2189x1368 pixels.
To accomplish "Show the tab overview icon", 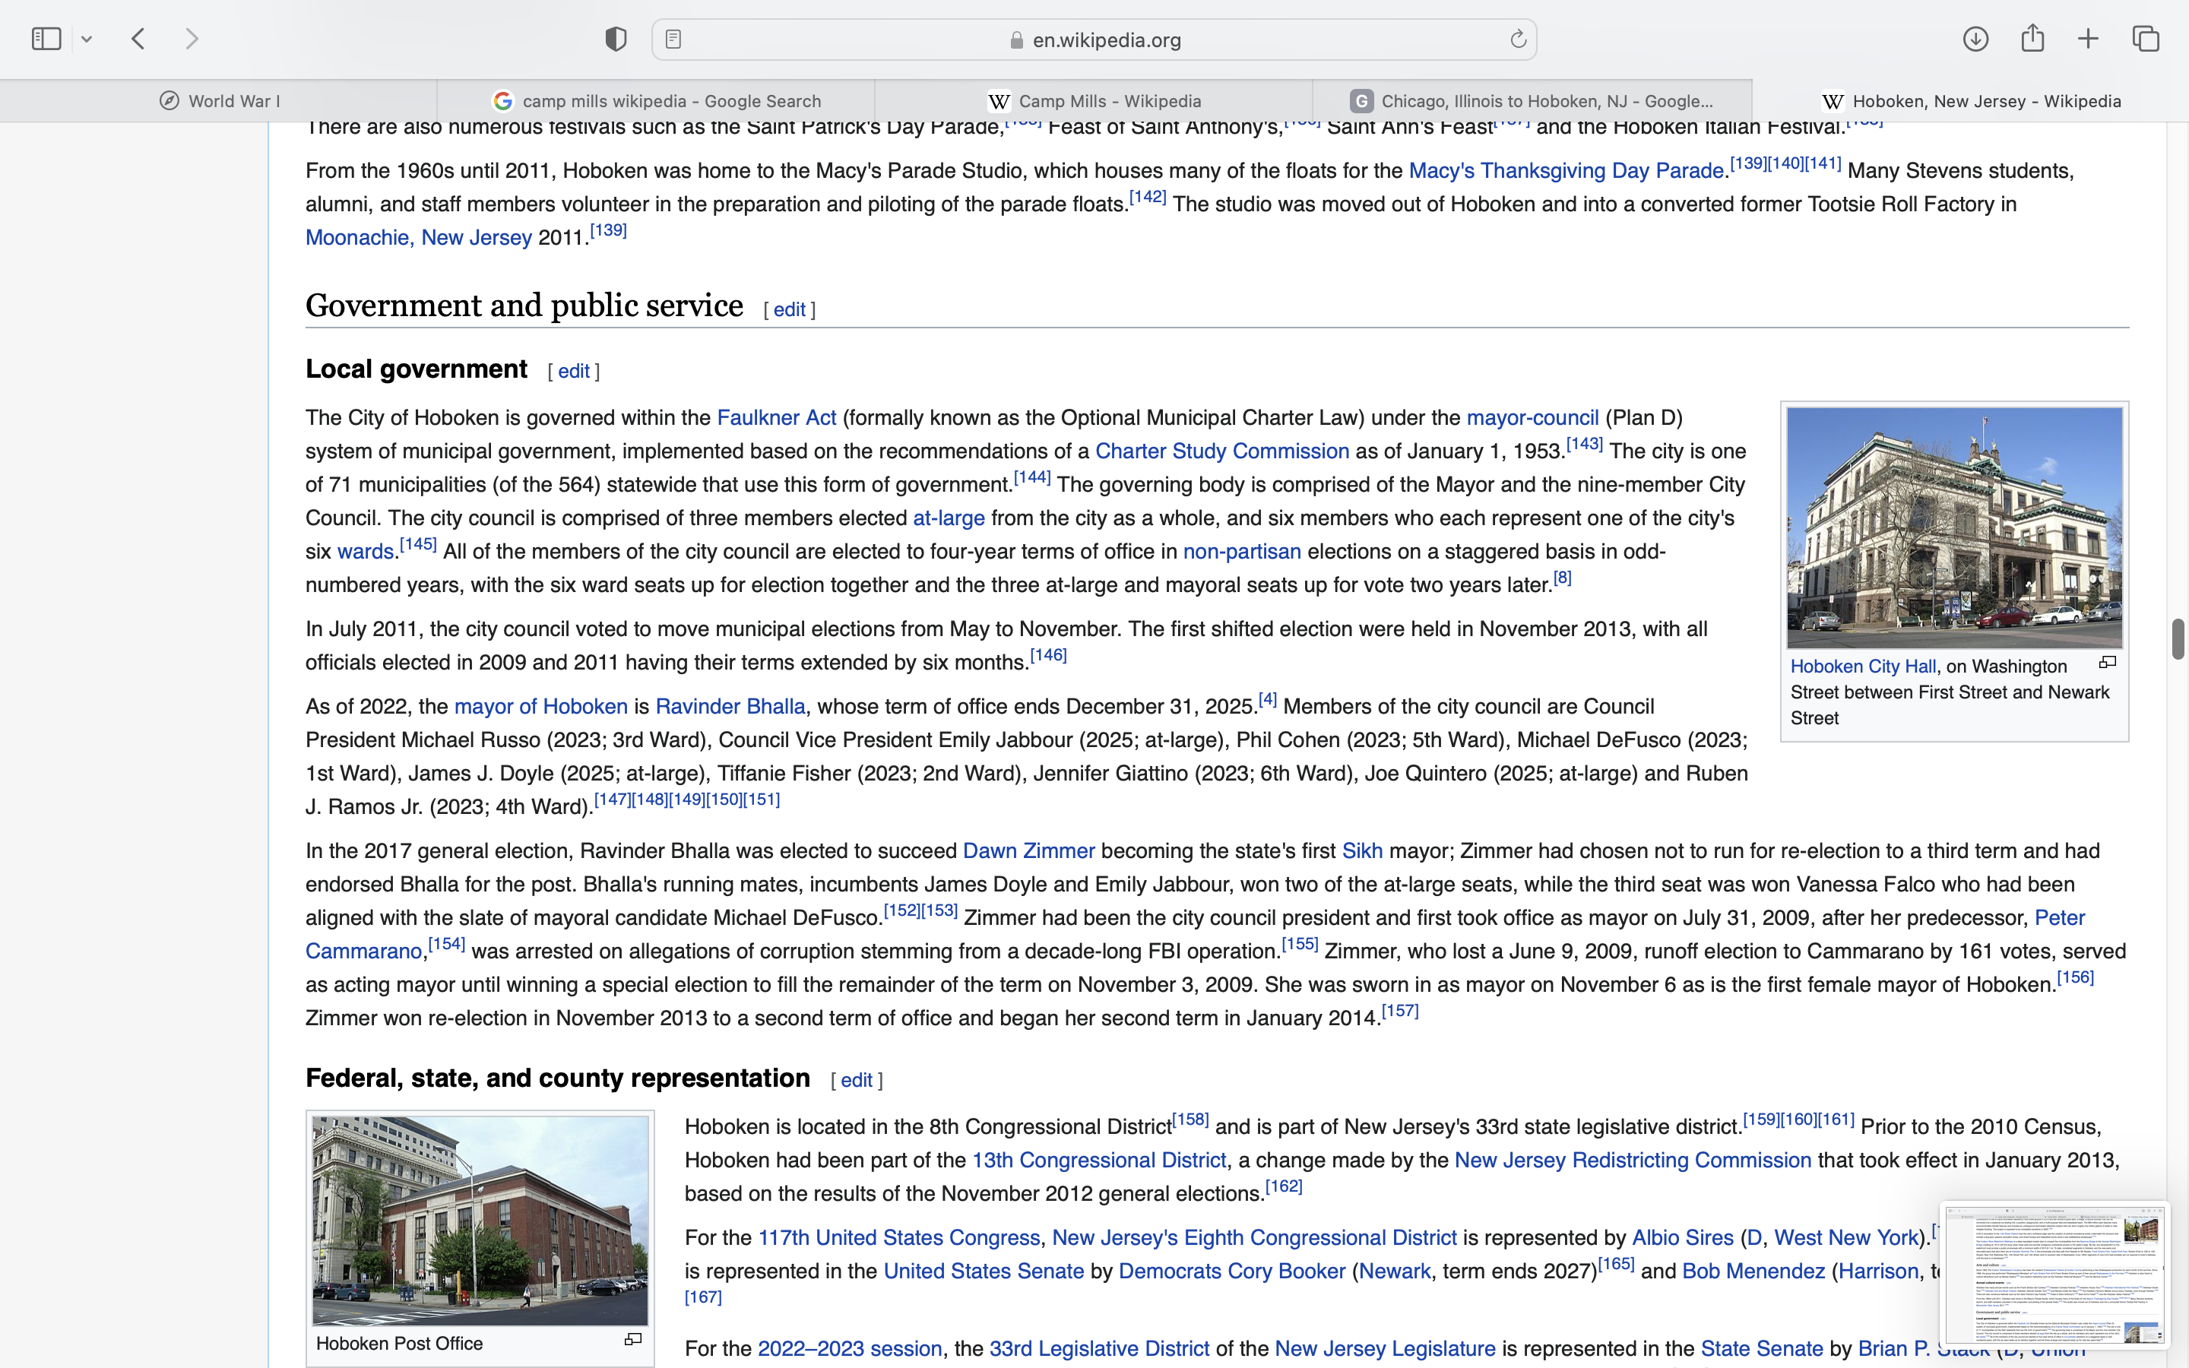I will pyautogui.click(x=2146, y=39).
